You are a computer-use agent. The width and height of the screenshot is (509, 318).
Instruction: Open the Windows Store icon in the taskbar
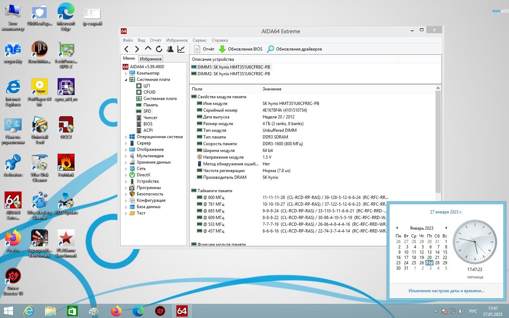coord(72,311)
